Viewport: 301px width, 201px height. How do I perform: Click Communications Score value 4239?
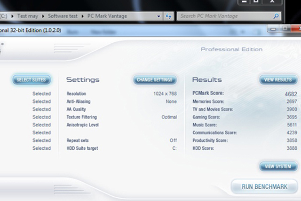point(292,132)
